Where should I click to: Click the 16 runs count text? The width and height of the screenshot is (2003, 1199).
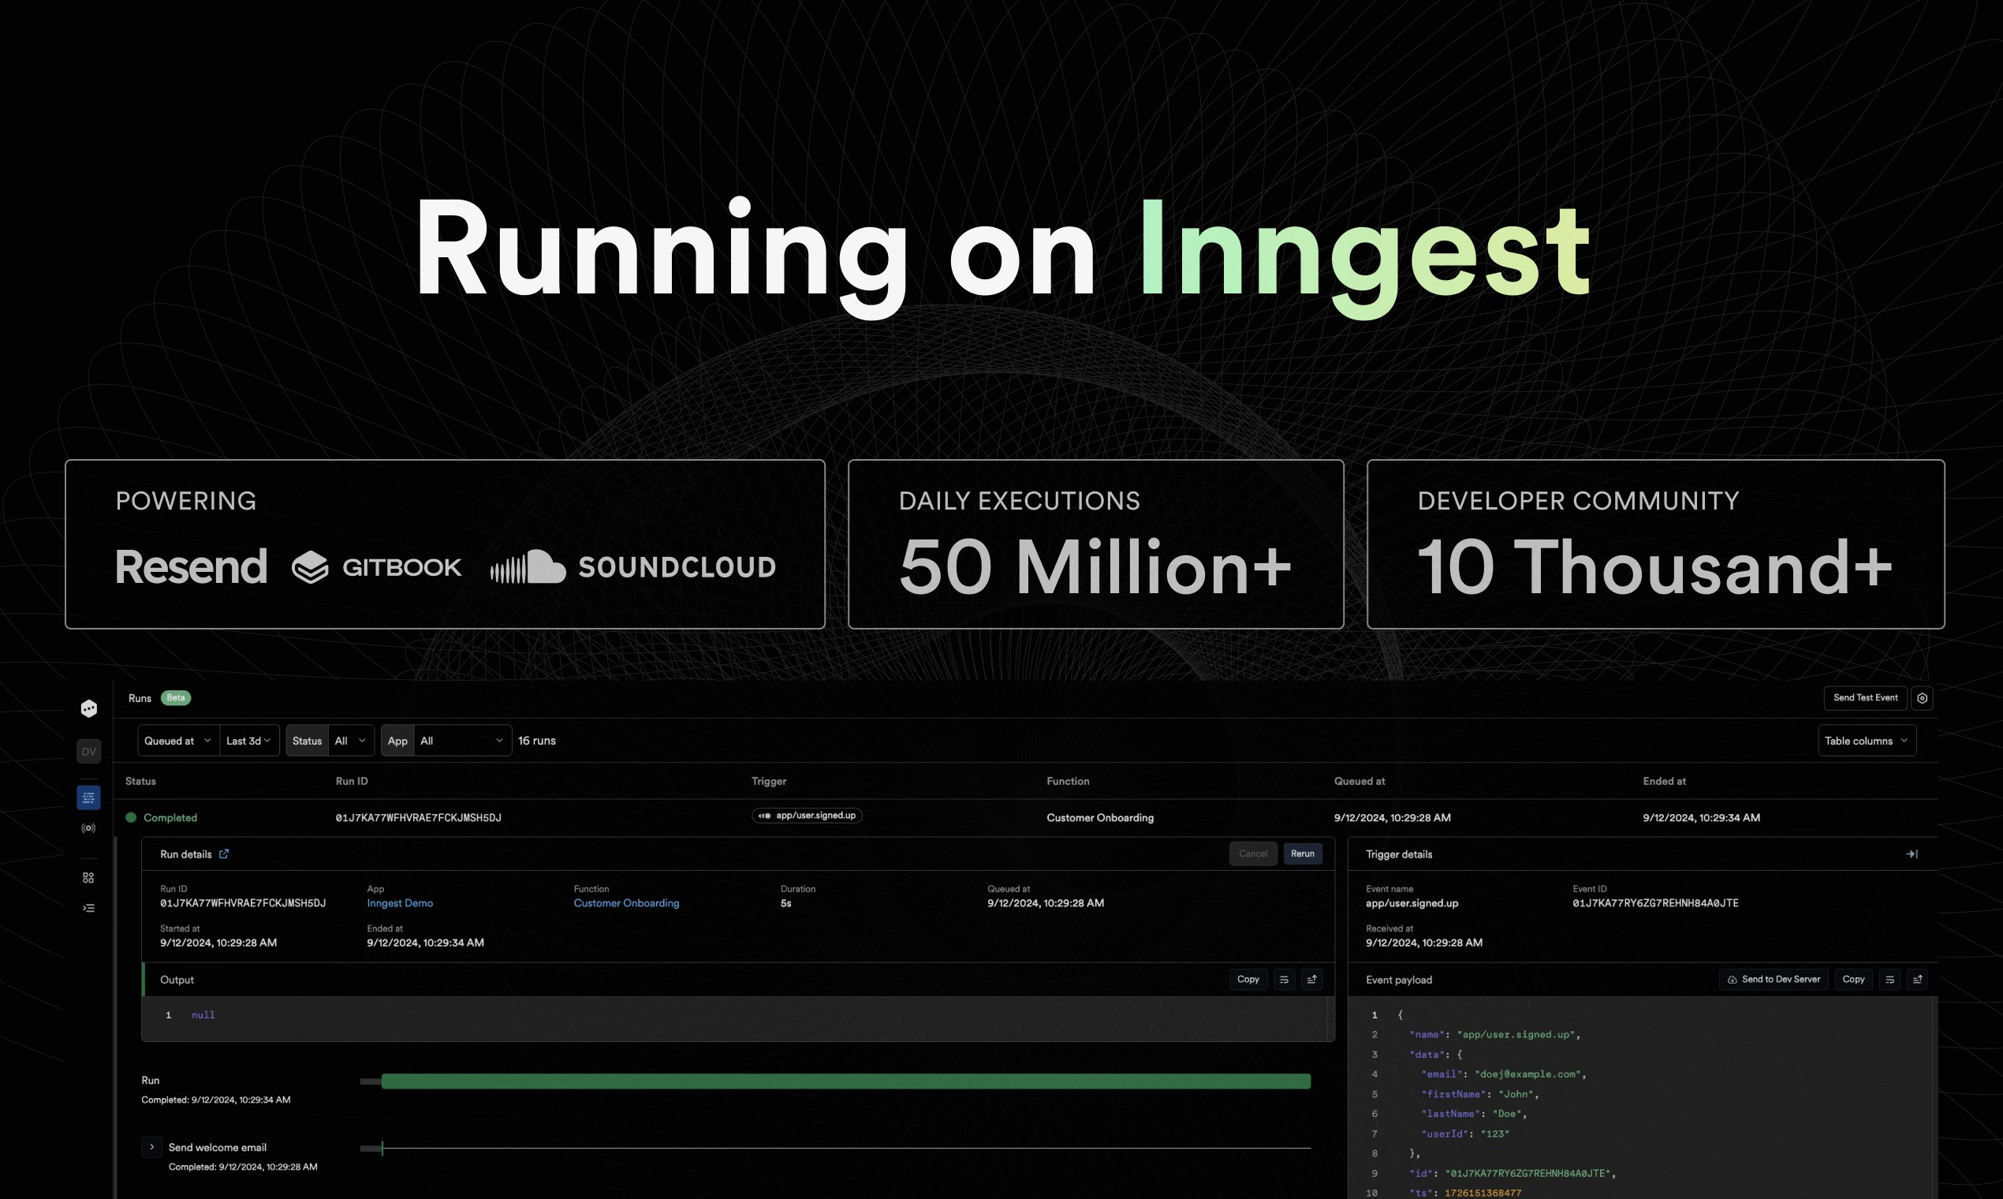(537, 741)
